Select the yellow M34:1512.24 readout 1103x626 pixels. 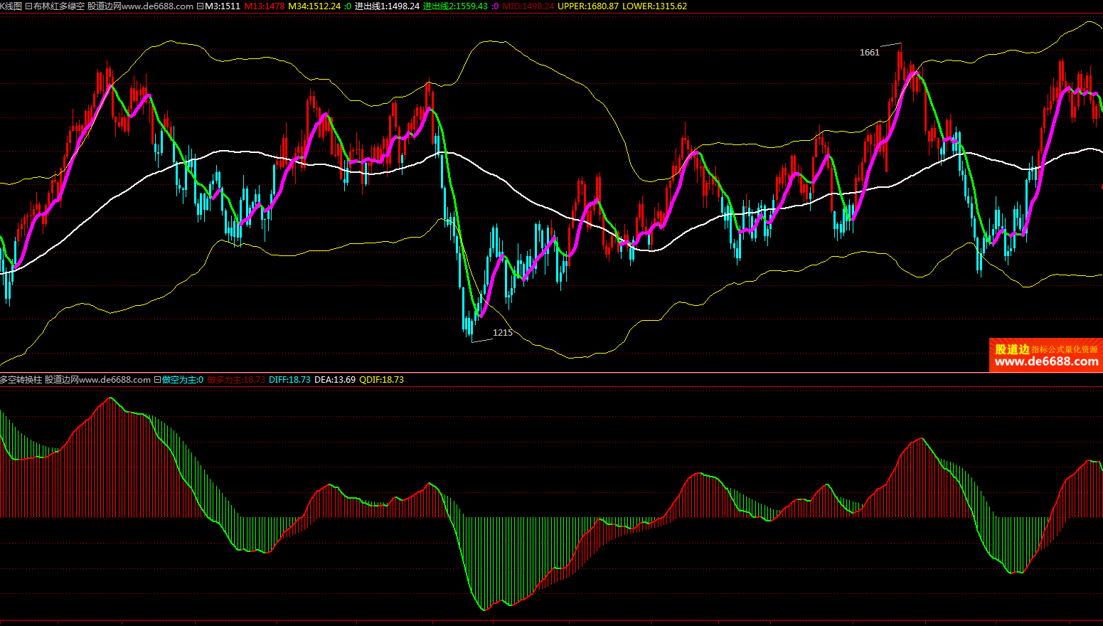314,6
